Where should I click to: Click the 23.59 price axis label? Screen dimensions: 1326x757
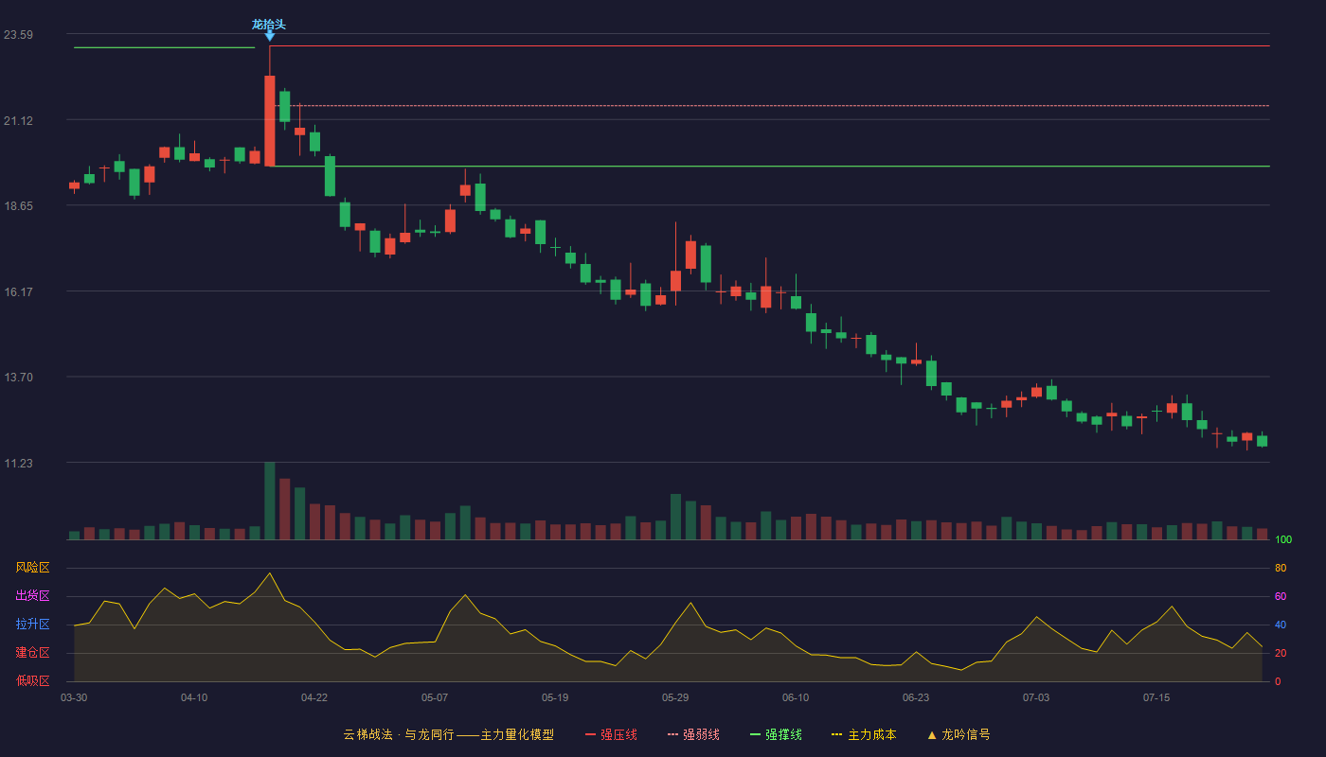(x=18, y=35)
